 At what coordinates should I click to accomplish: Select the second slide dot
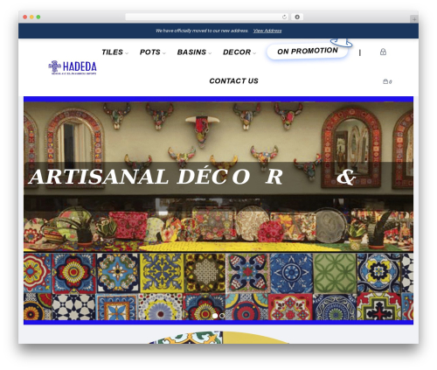point(222,316)
